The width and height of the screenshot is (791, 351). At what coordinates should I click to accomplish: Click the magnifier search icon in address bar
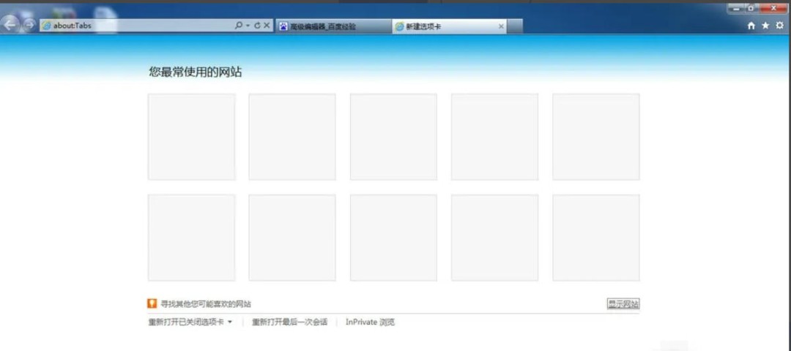pos(238,26)
